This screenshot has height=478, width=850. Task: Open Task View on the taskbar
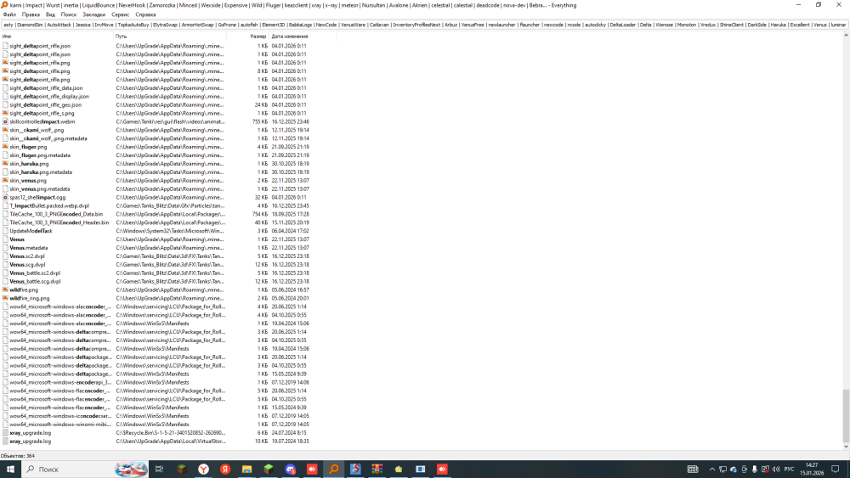click(159, 469)
